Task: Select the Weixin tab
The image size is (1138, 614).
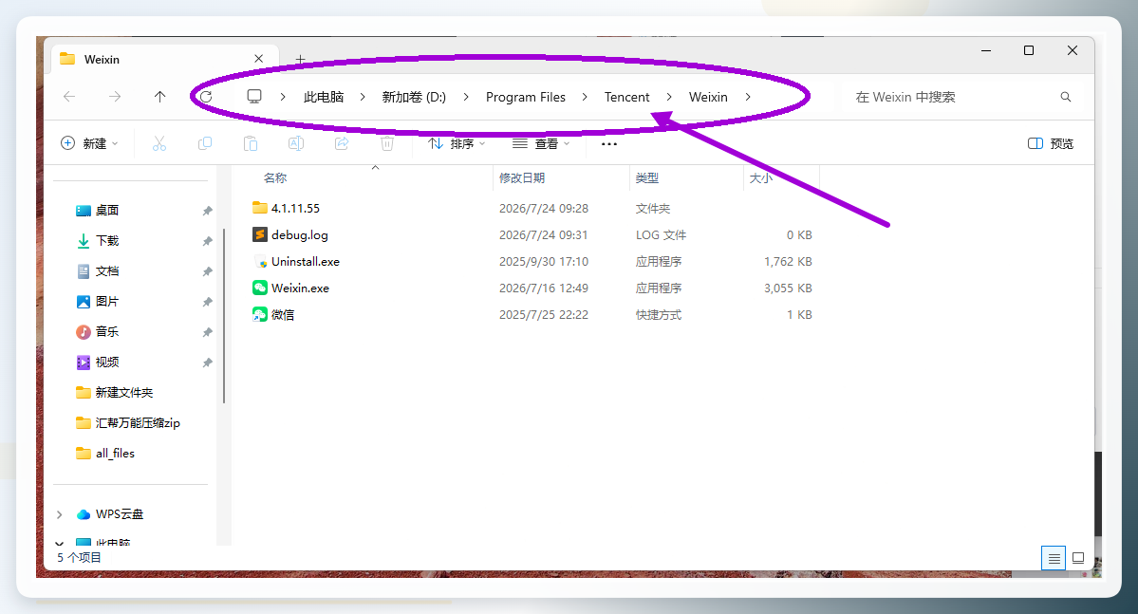Action: tap(163, 59)
